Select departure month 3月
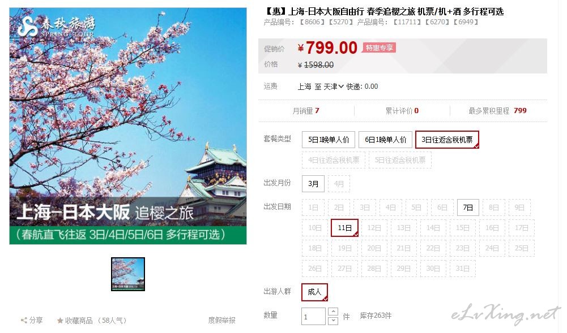567x333 pixels. [x=313, y=184]
